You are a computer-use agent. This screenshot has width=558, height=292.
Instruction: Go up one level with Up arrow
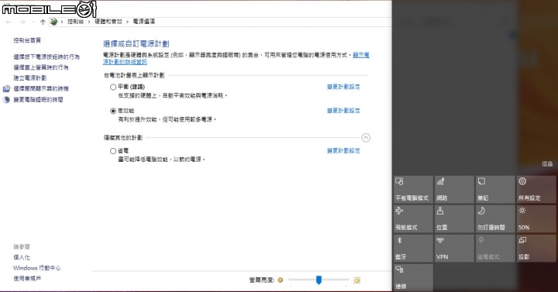pos(43,22)
